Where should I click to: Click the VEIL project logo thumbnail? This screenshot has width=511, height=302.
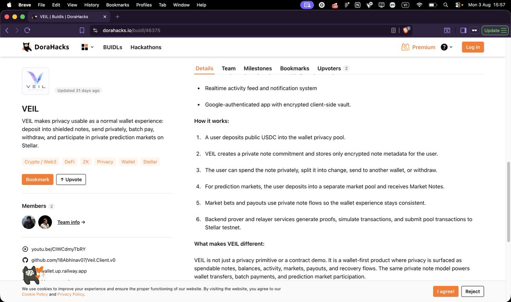pos(35,81)
